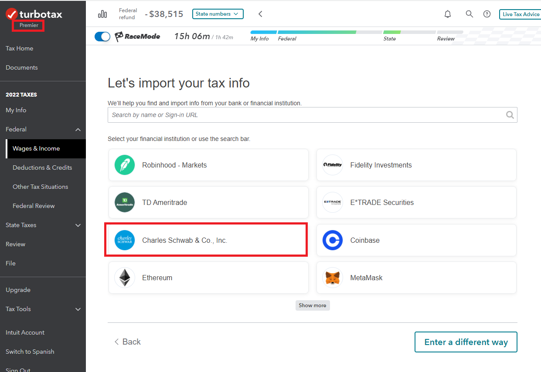This screenshot has width=541, height=372.
Task: Click the Premier edition label
Action: tap(29, 25)
